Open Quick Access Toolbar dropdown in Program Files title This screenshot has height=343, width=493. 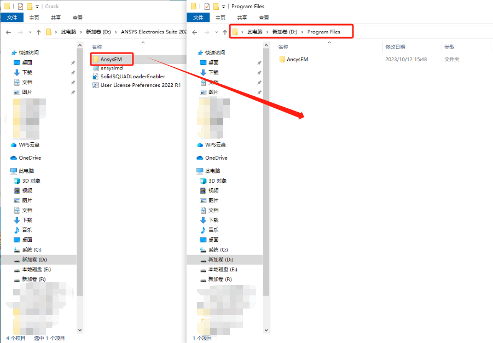click(x=224, y=6)
